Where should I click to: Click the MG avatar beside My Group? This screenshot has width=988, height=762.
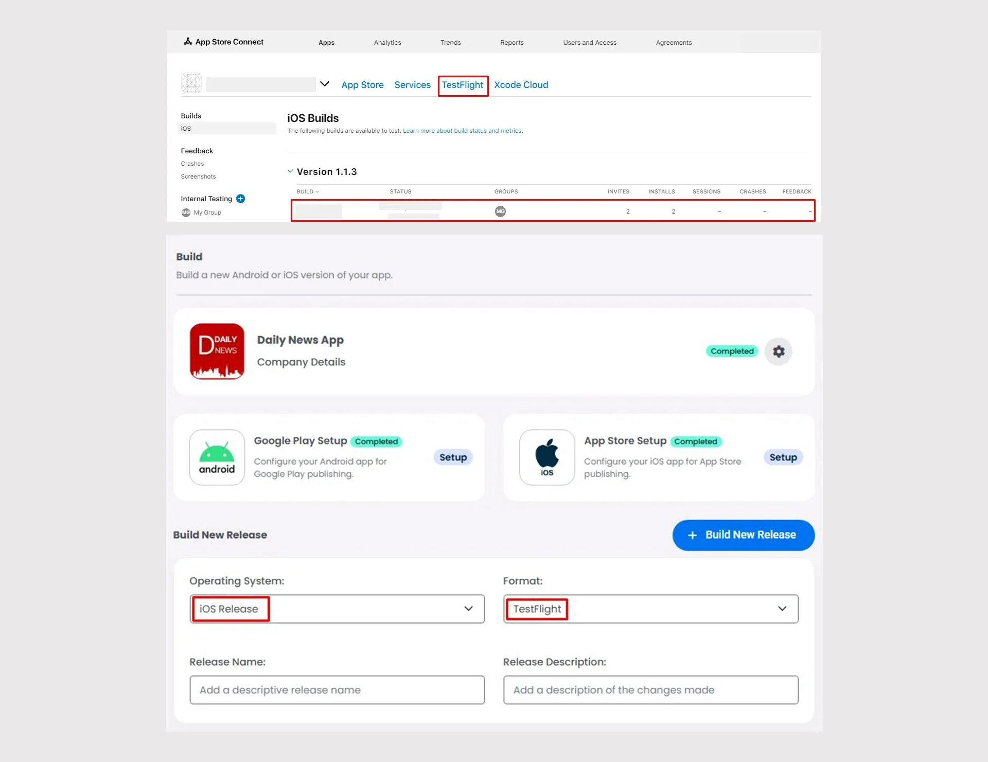click(186, 212)
